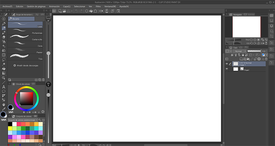Open the layer color dropdown arrow
Image resolution: width=275 pixels, height=146 pixels.
266,55
